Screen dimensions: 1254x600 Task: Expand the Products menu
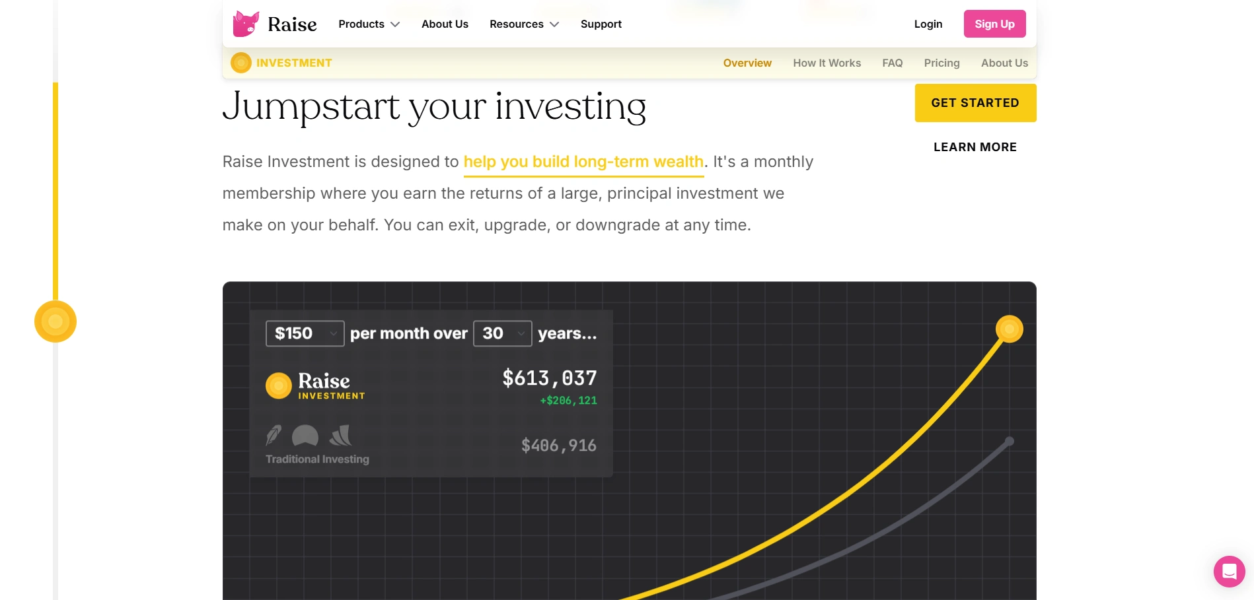pyautogui.click(x=369, y=24)
